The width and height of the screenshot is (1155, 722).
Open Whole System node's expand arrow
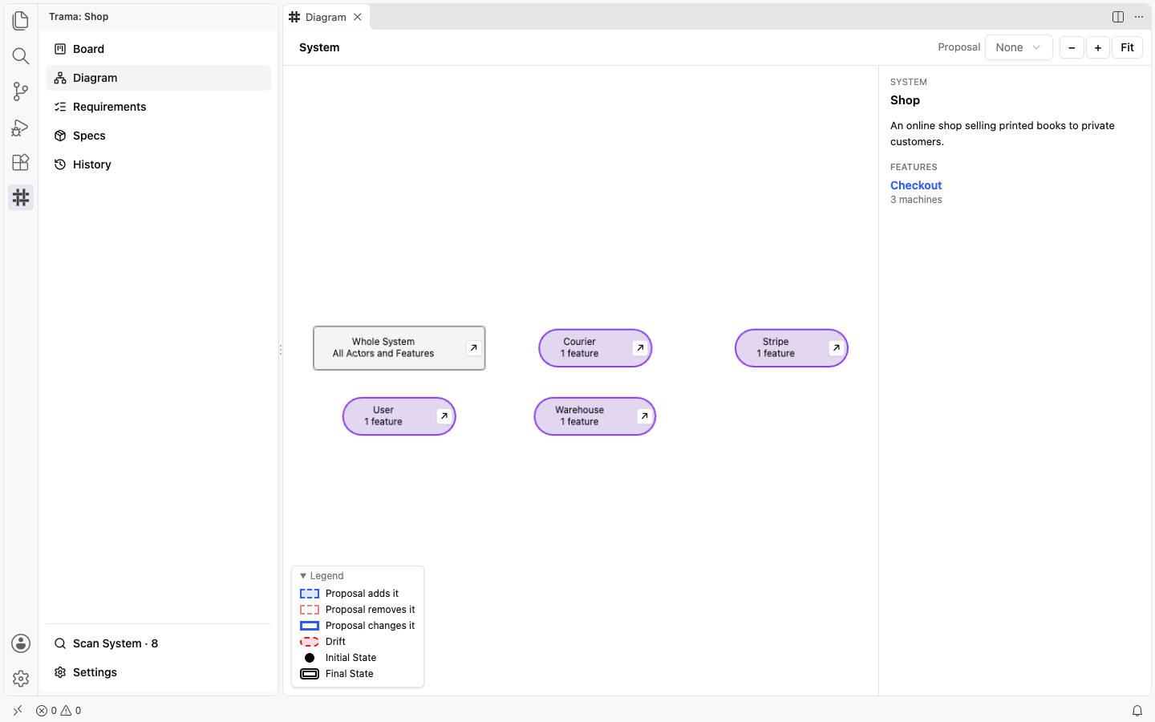[474, 348]
